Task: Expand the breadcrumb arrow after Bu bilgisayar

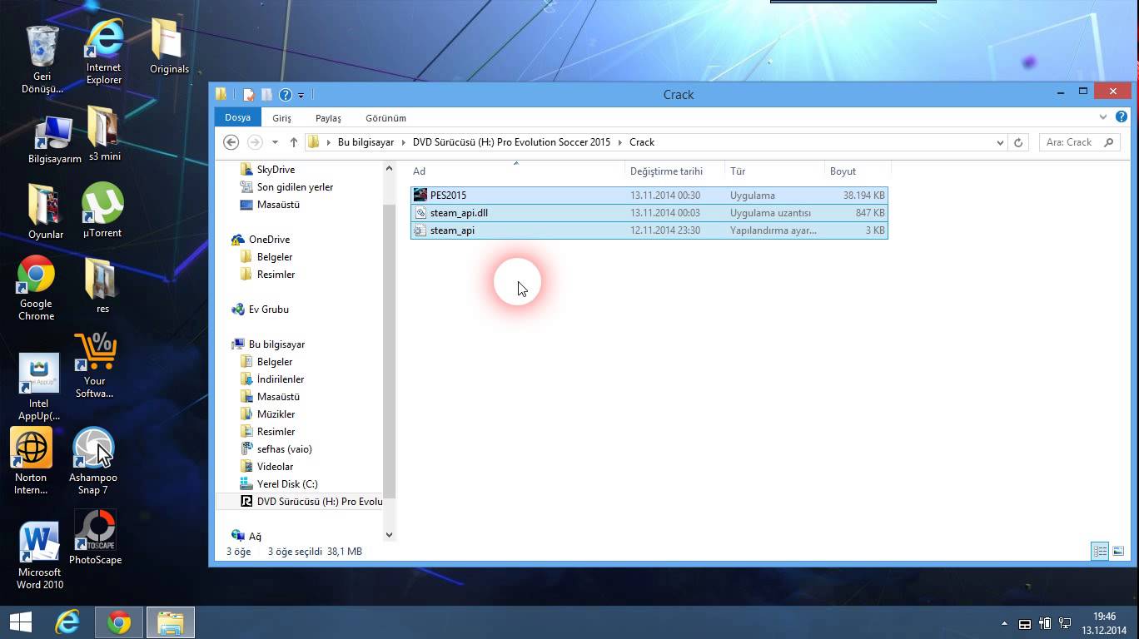Action: [404, 142]
